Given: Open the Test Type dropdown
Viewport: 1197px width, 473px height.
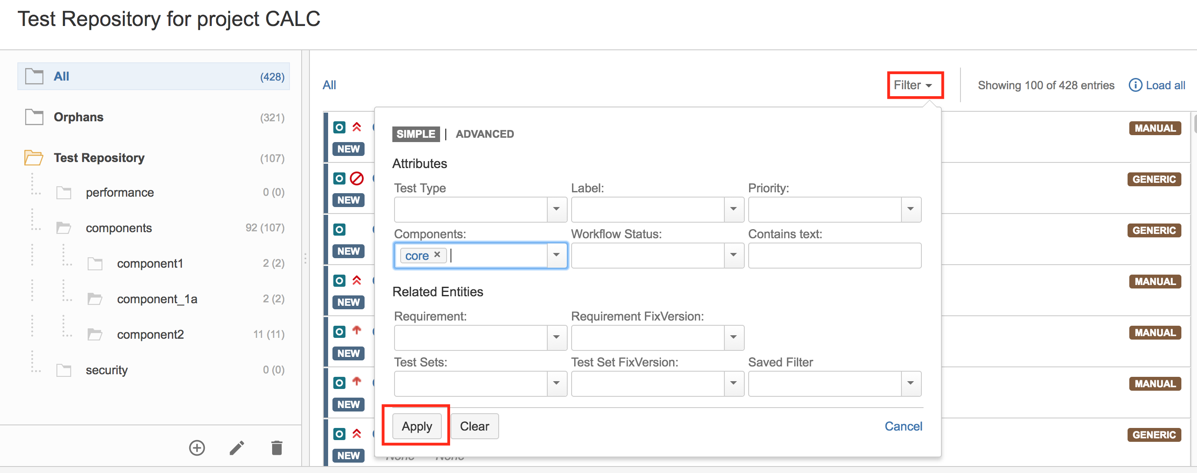Looking at the screenshot, I should [556, 209].
